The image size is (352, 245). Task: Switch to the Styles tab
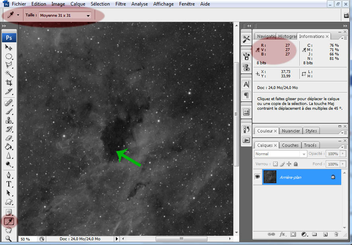pos(311,131)
